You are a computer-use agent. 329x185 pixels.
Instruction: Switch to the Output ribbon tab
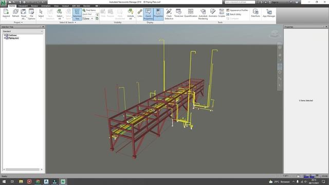[x=65, y=6]
